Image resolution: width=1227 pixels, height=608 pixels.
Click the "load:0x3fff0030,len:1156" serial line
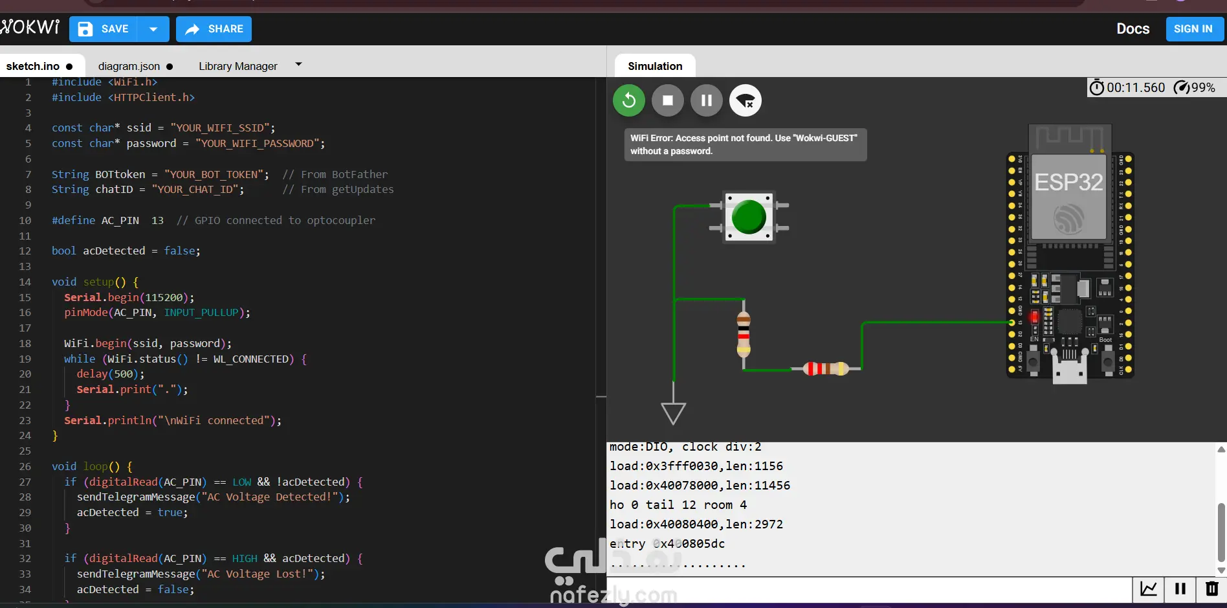pos(696,466)
